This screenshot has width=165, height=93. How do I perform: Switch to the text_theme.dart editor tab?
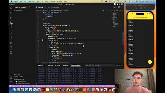point(55,7)
